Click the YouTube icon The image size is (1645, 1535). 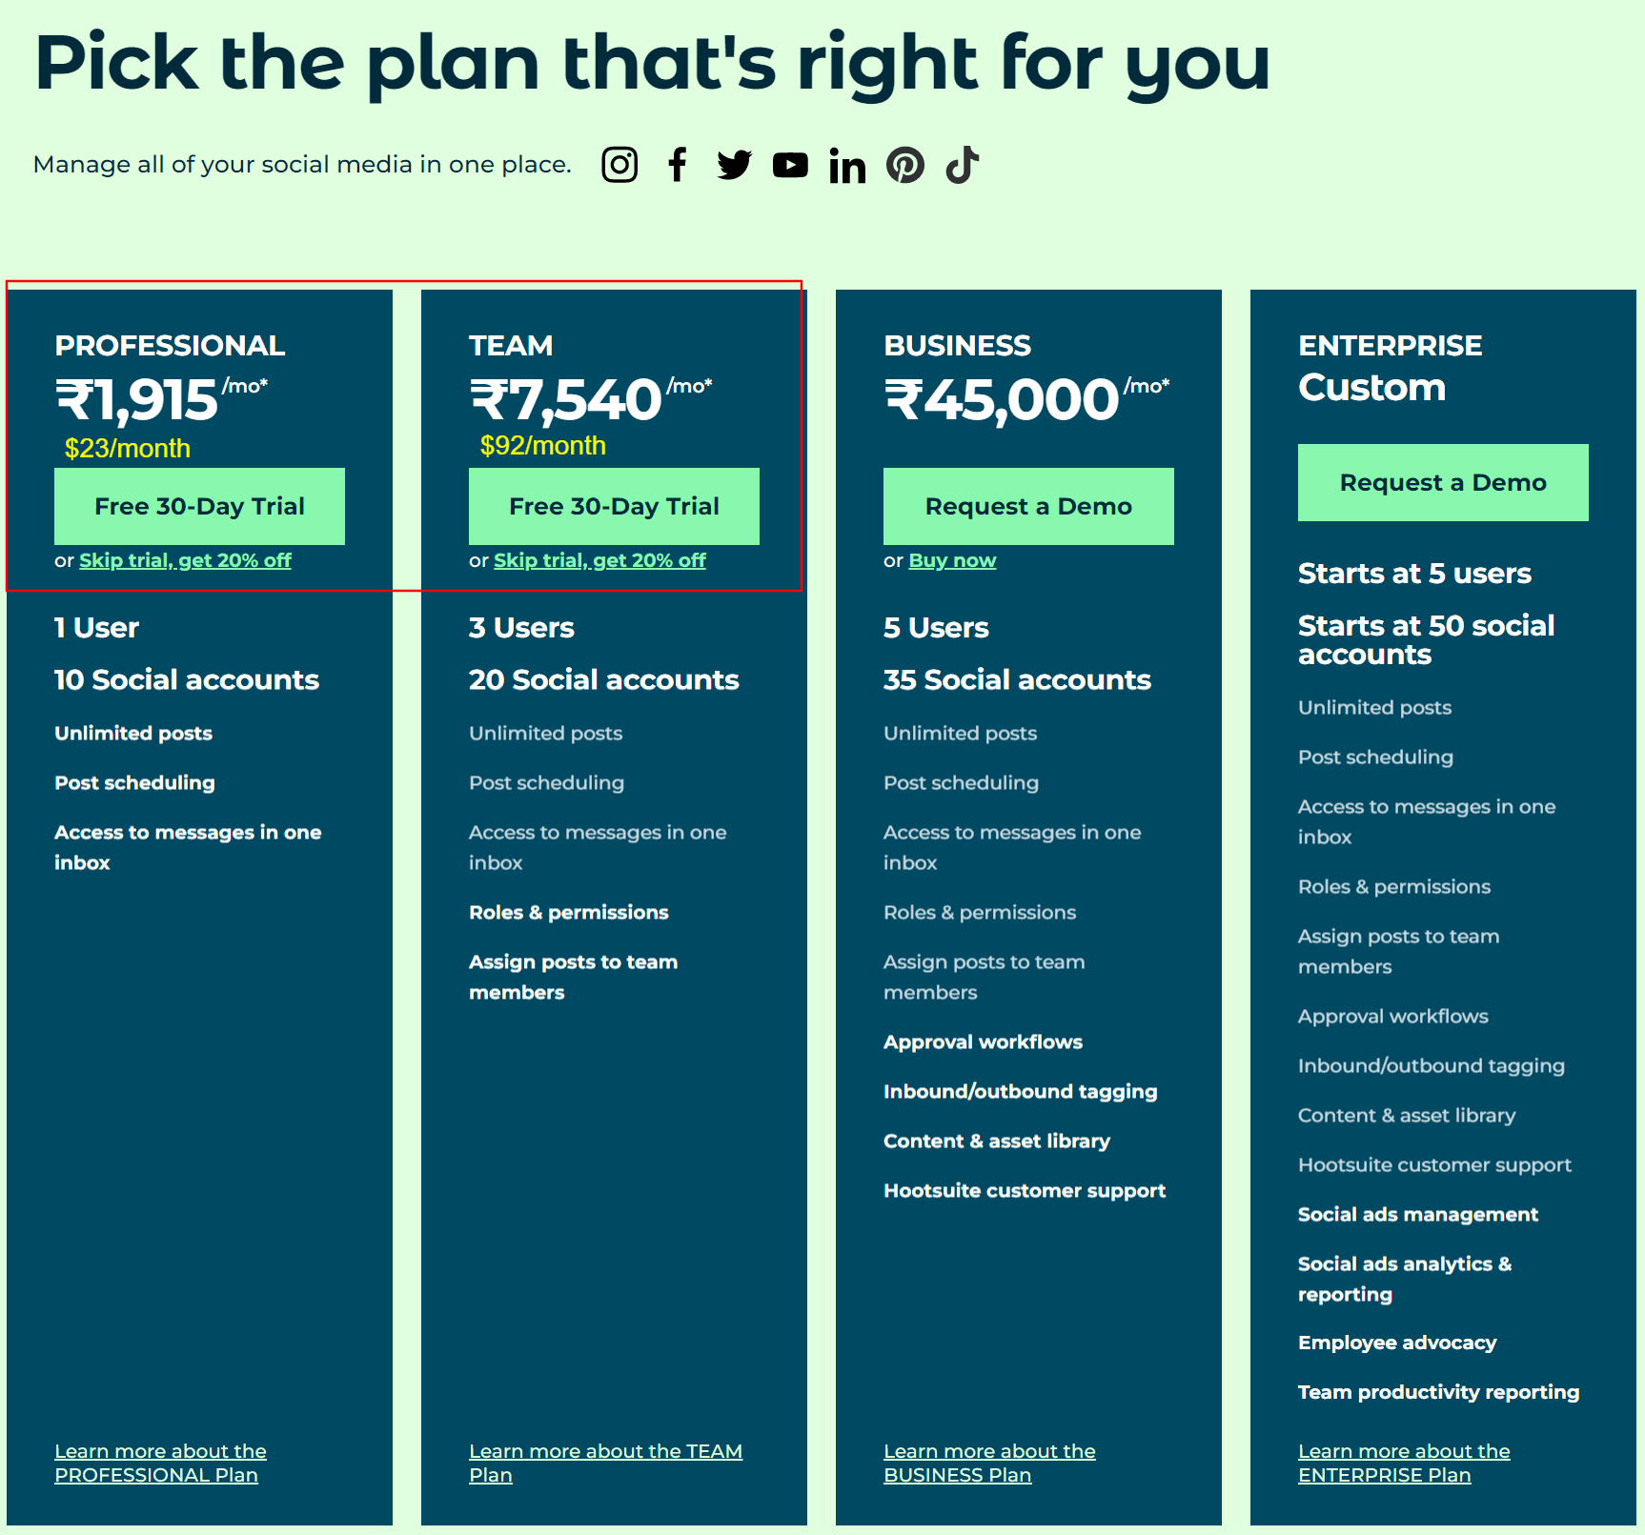tap(790, 165)
